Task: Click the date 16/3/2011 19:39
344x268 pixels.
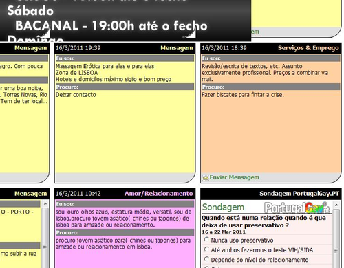Action: point(78,48)
